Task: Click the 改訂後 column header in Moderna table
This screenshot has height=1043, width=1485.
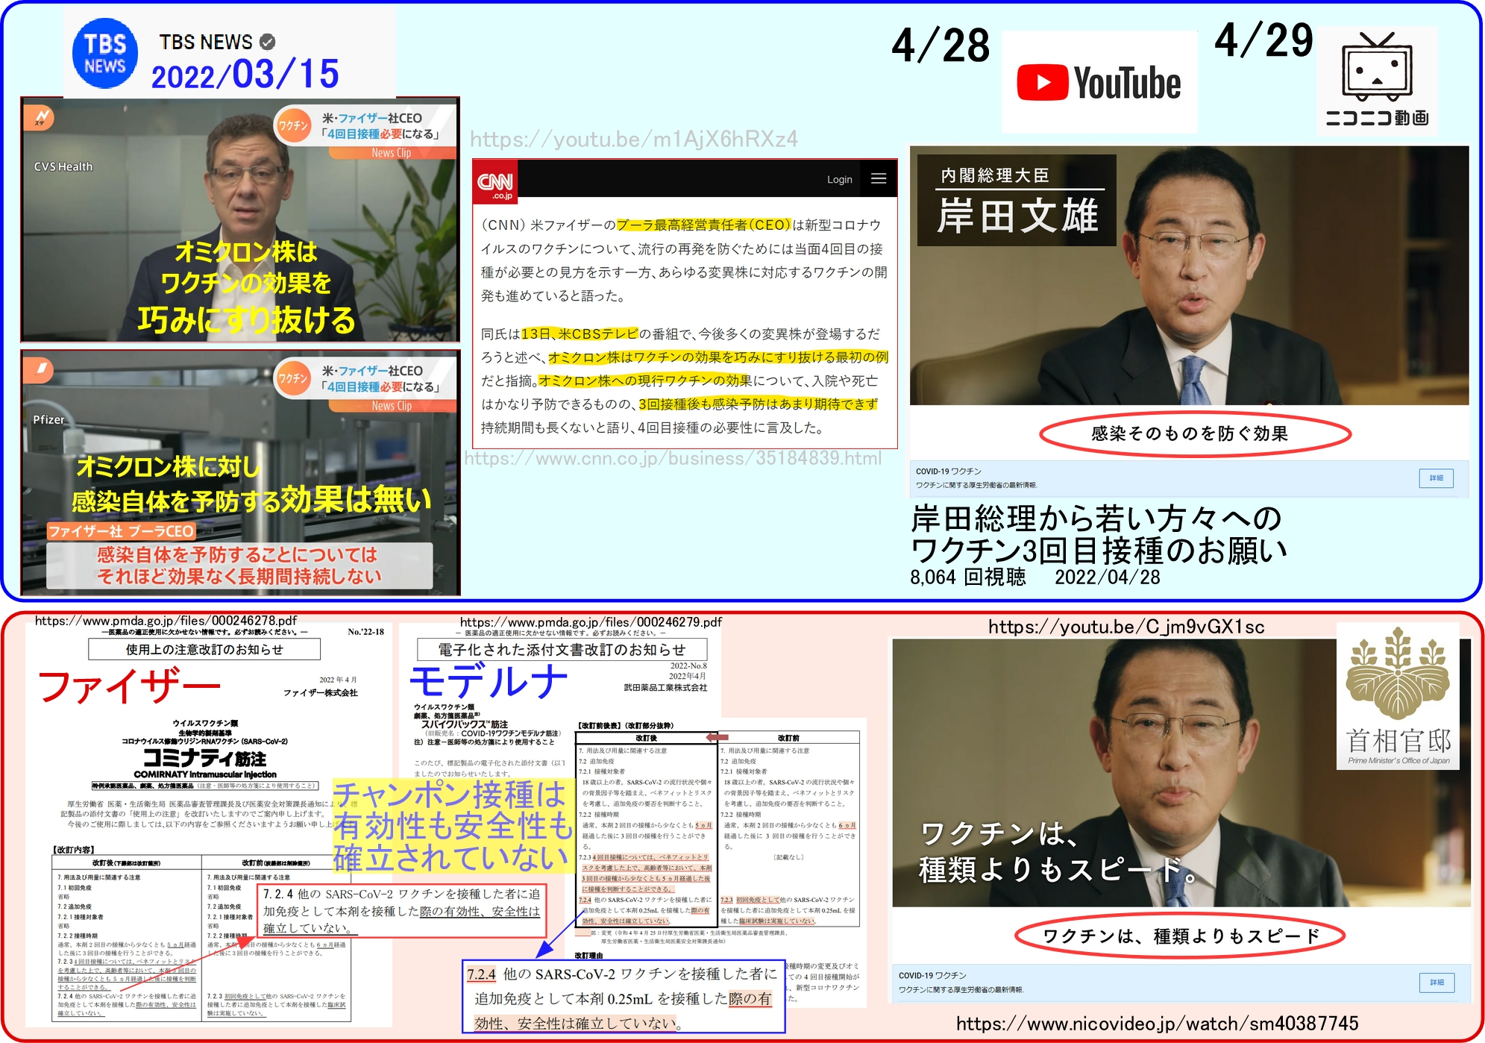Action: 646,738
